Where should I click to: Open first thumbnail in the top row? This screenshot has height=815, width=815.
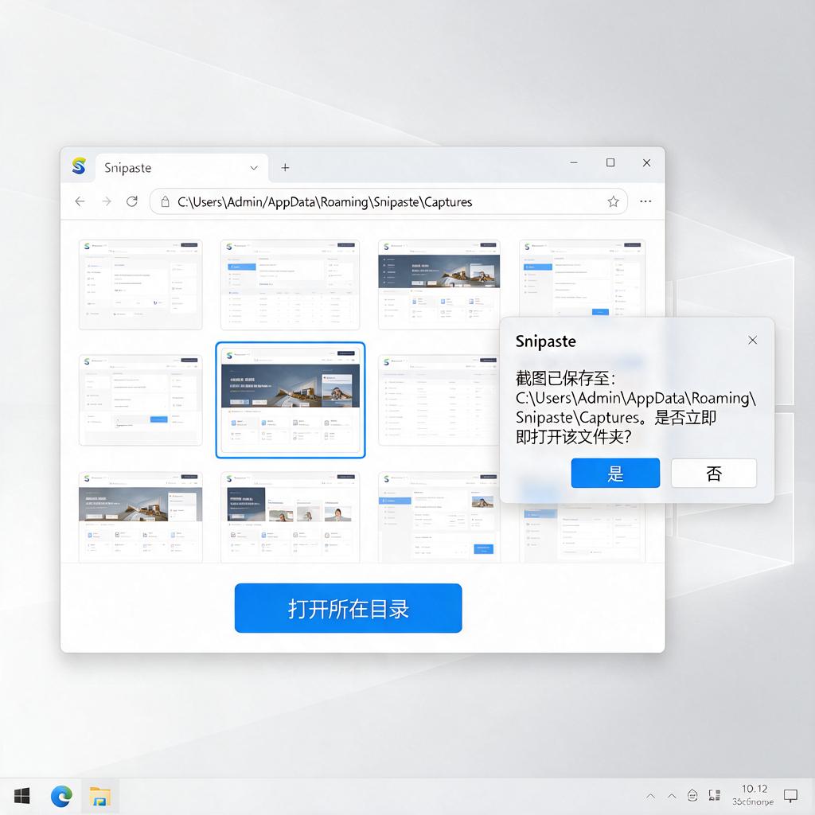pos(140,284)
